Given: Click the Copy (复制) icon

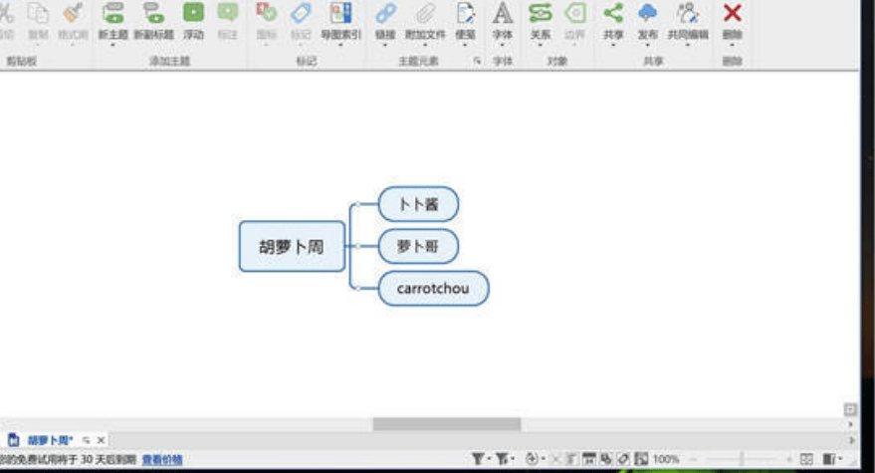Looking at the screenshot, I should (x=38, y=12).
